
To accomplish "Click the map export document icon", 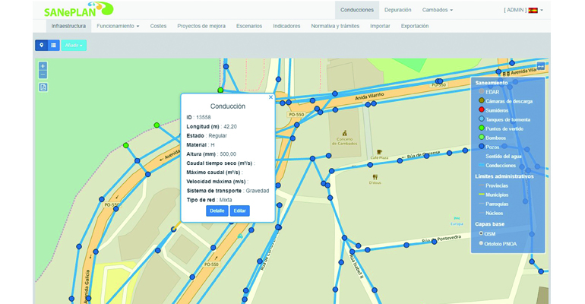I will 43,87.
